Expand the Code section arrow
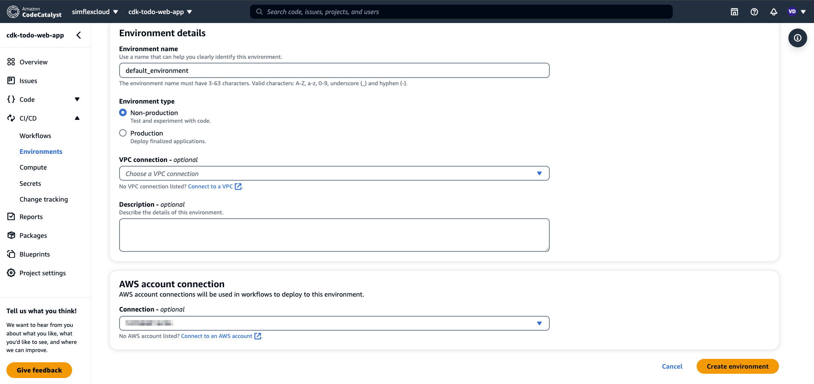The width and height of the screenshot is (814, 384). pyautogui.click(x=77, y=99)
